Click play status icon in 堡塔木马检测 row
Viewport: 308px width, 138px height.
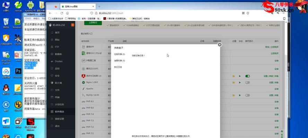tap(240, 76)
